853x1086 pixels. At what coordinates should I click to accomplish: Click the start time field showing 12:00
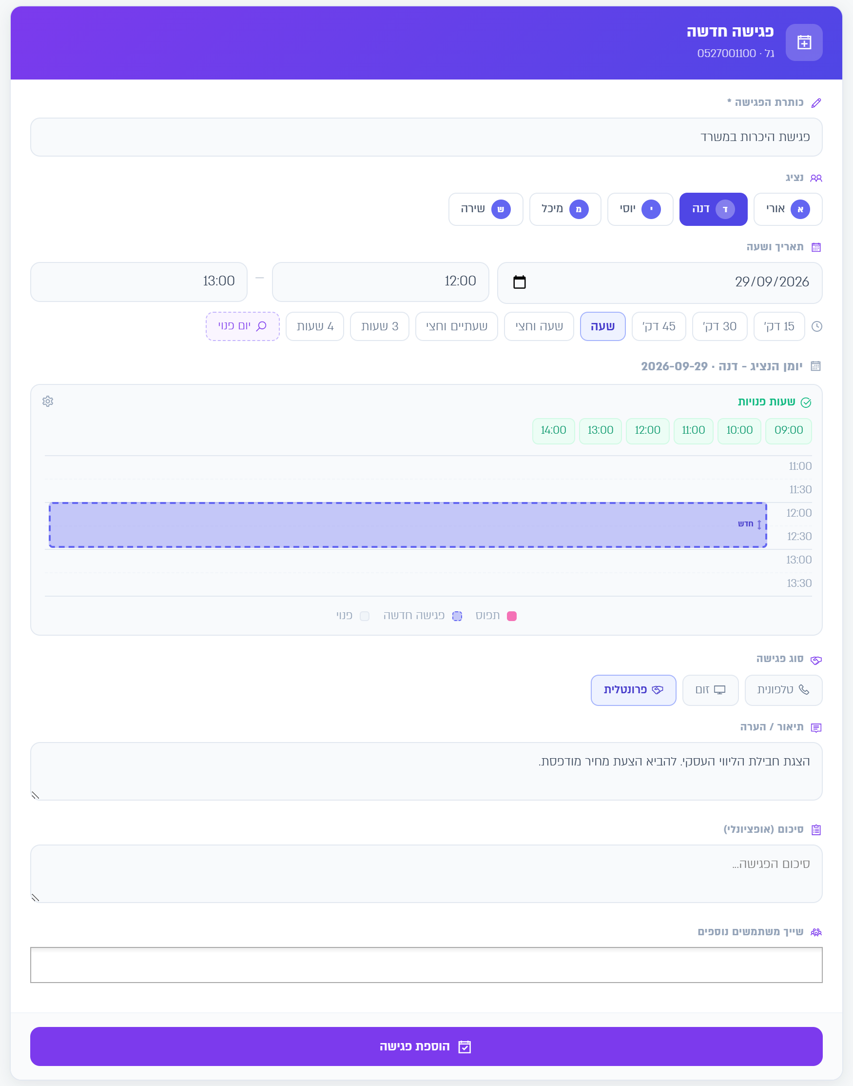point(380,282)
